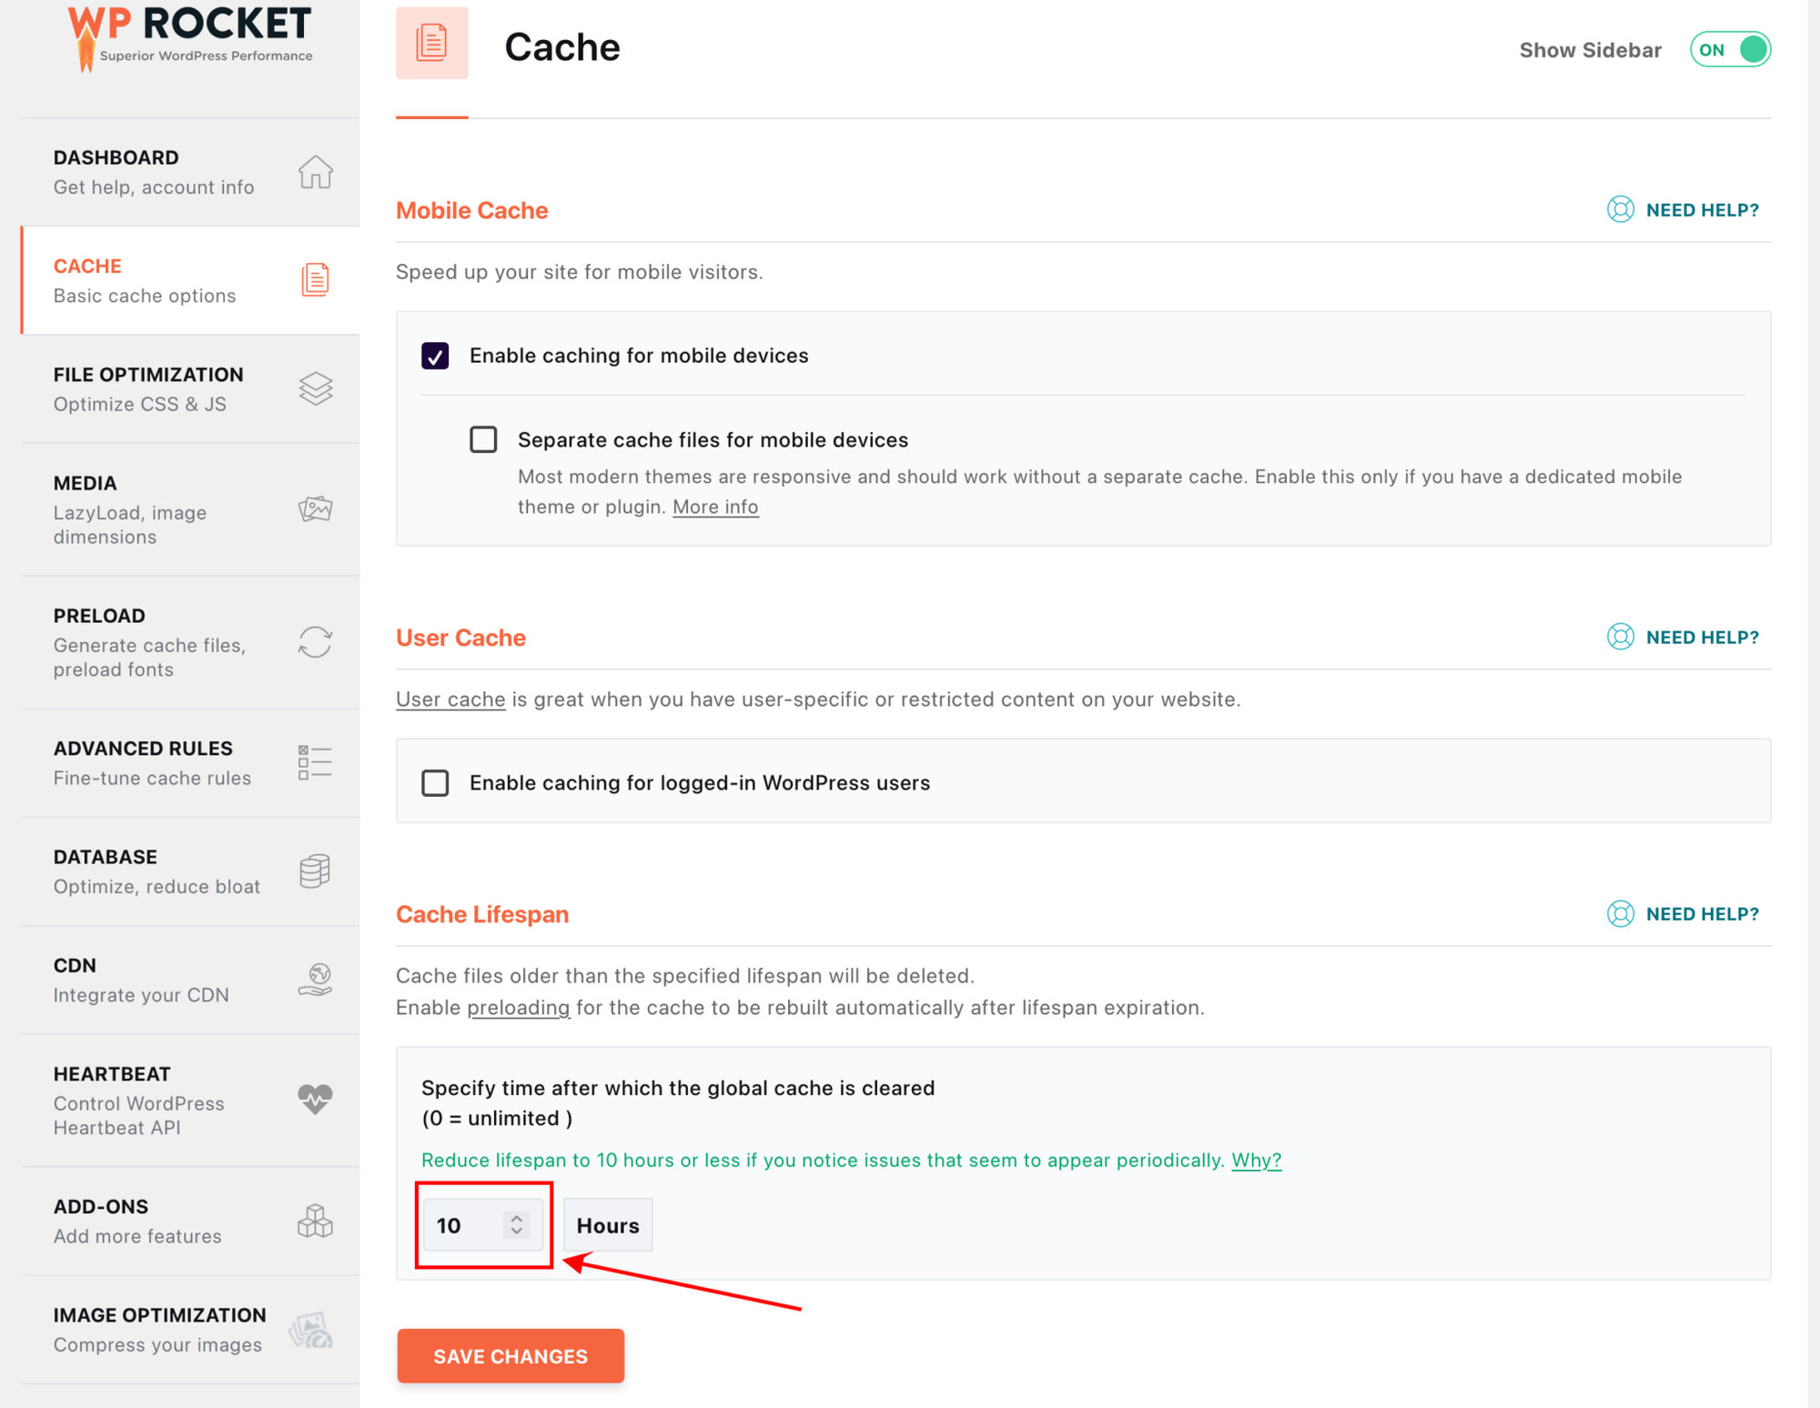Disable caching for mobile devices
This screenshot has height=1408, width=1820.
point(436,356)
